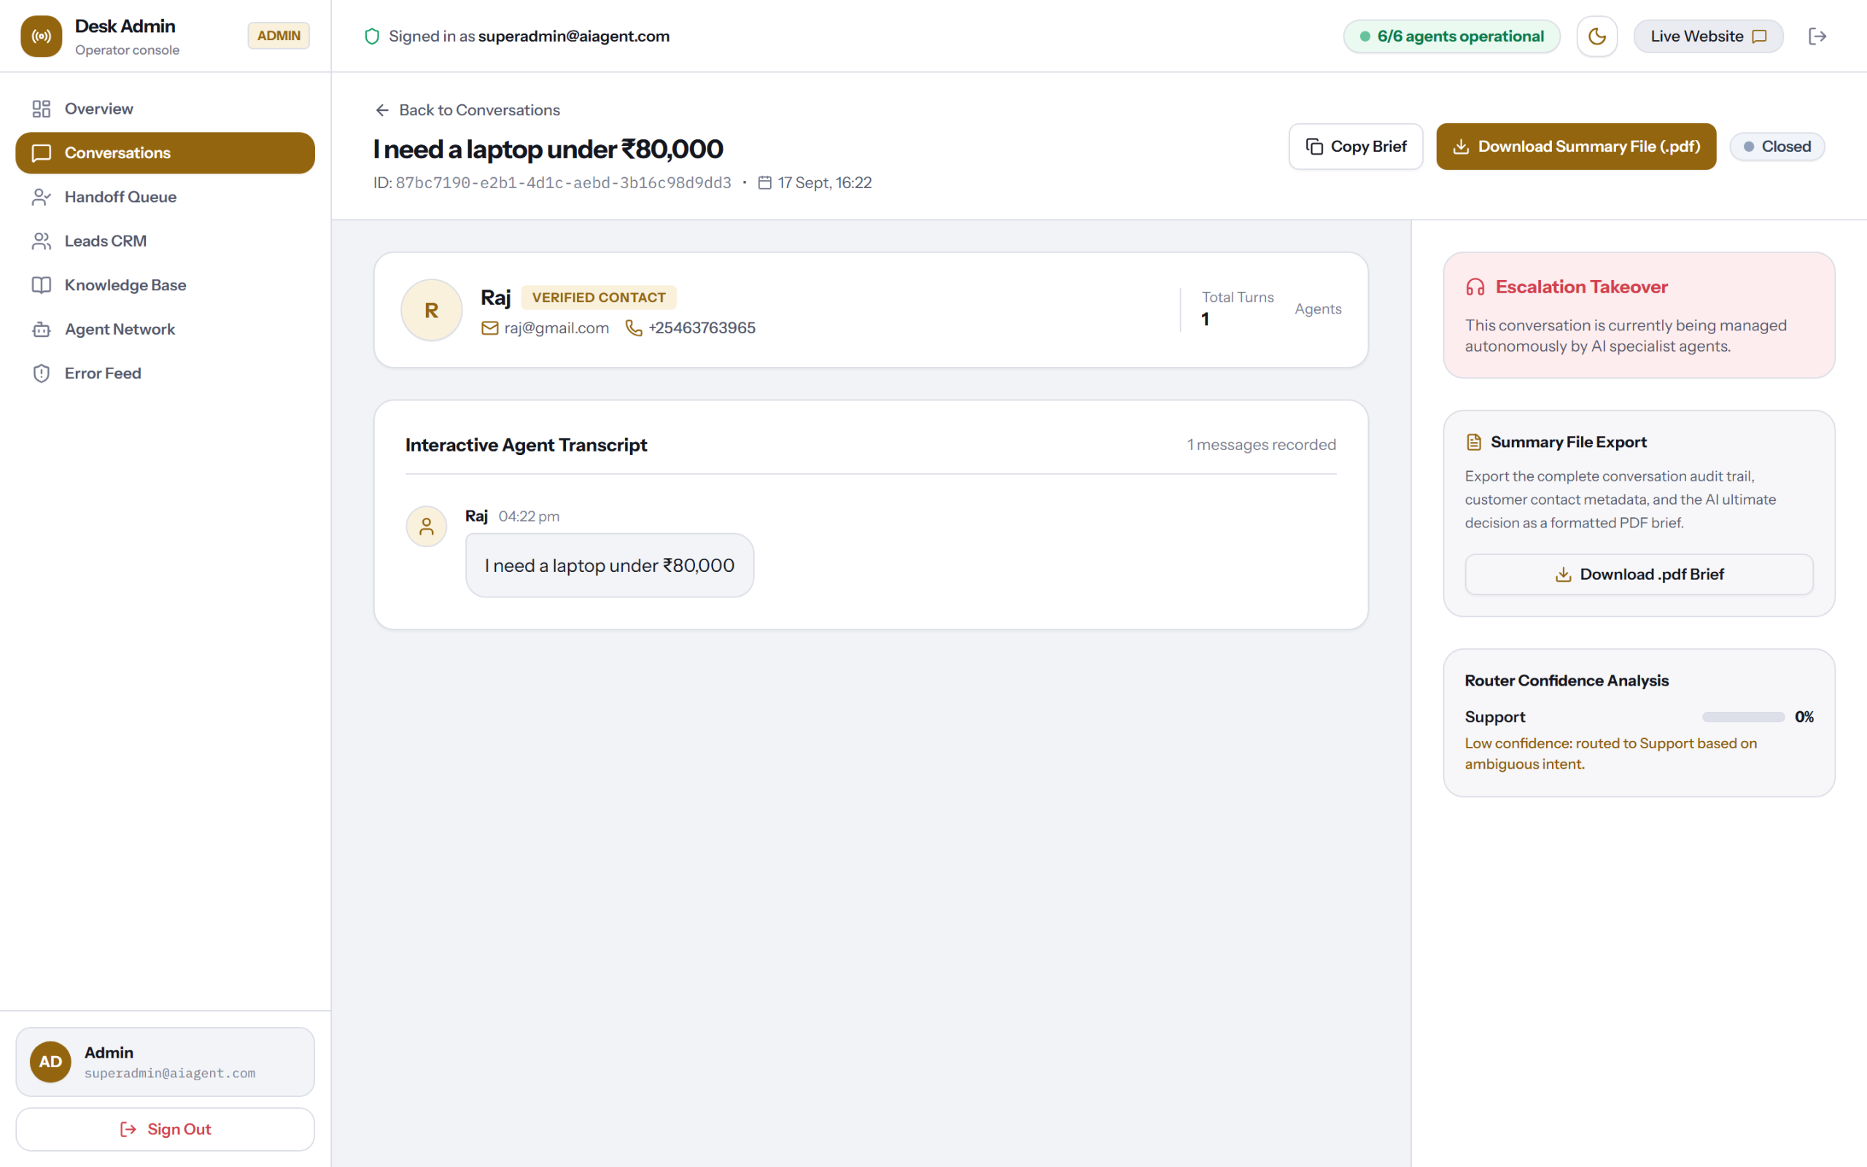Open Overview in the sidebar

[165, 109]
